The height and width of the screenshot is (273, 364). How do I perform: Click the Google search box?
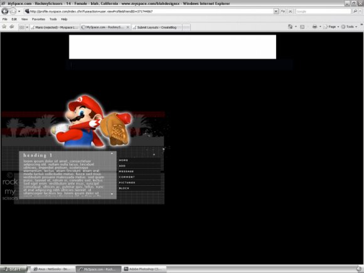click(x=323, y=11)
